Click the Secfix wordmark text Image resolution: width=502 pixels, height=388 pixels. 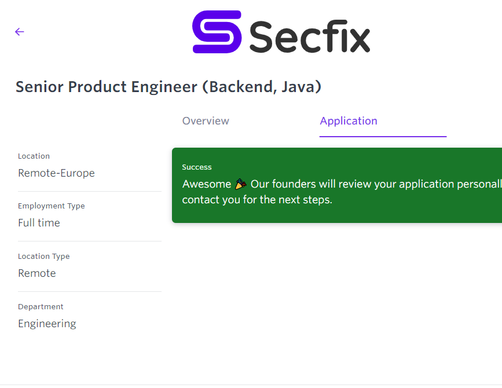tap(310, 36)
